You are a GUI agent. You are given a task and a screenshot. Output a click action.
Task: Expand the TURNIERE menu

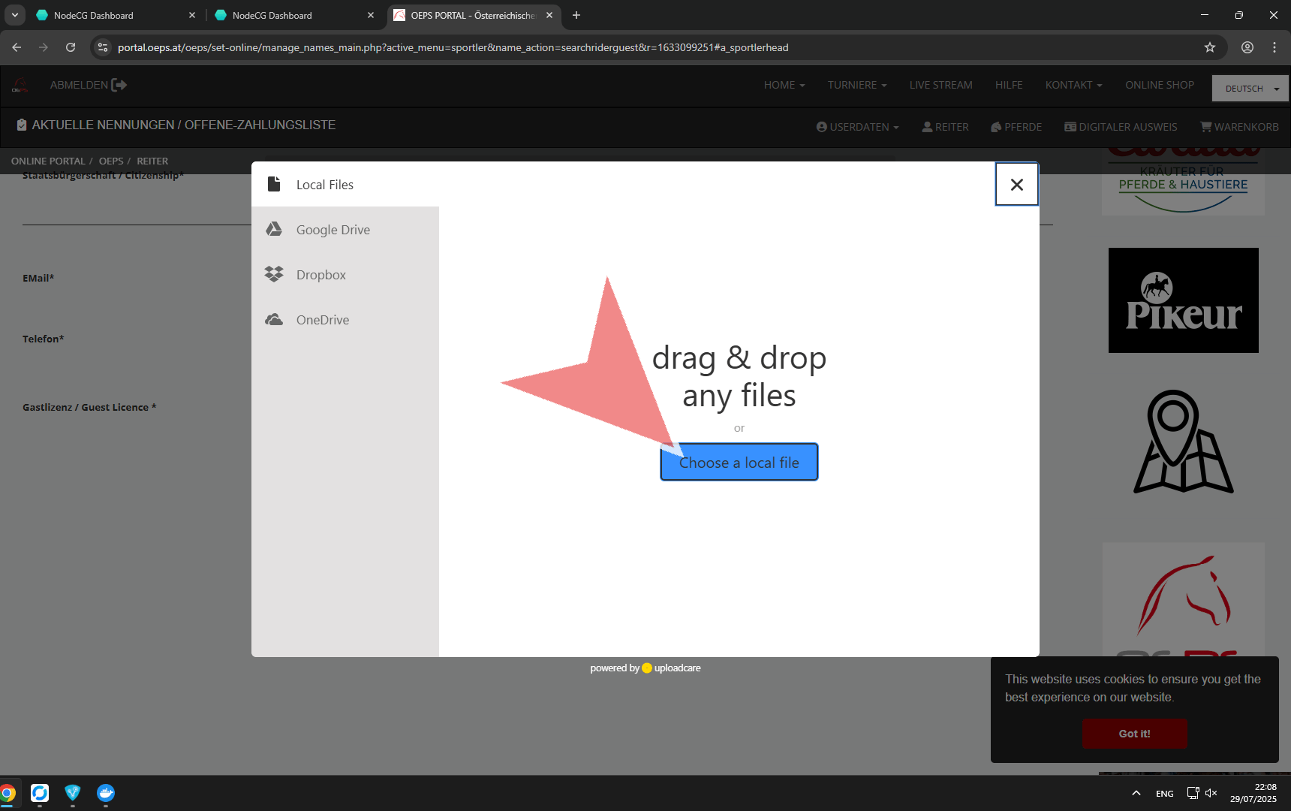[x=856, y=85]
